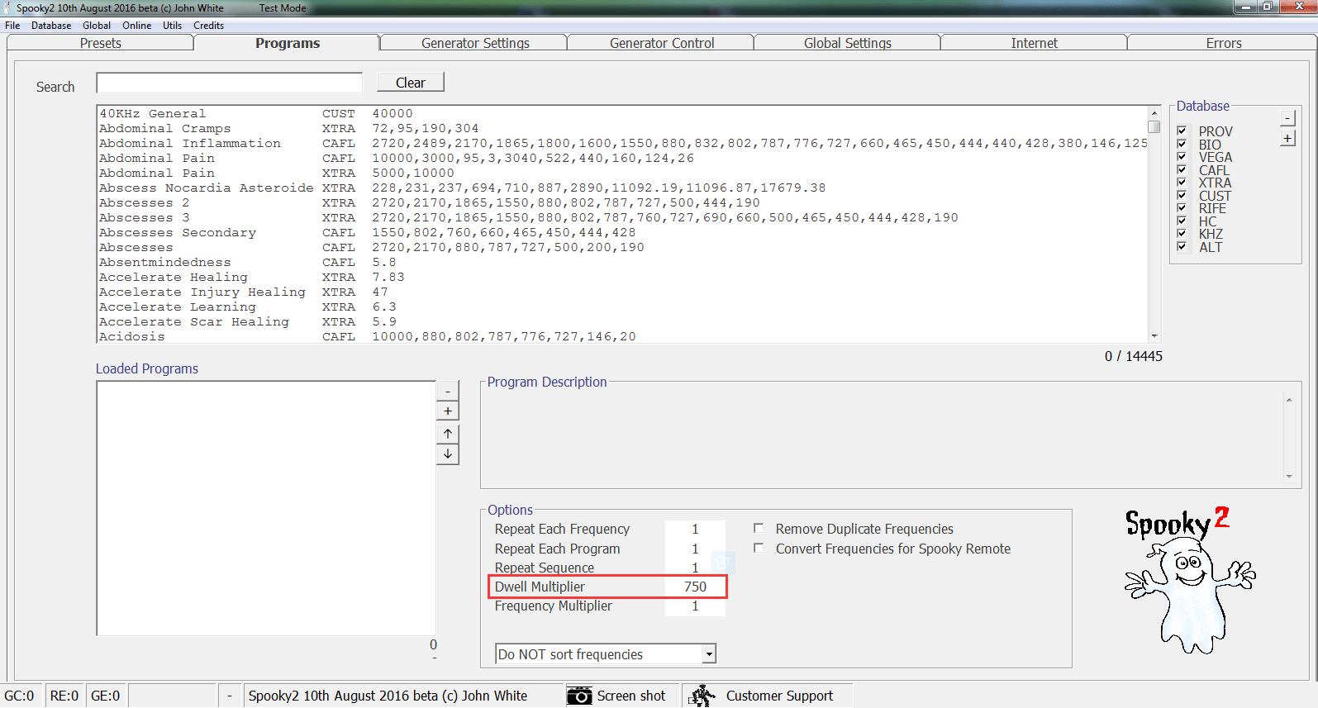Open Customer Support via its icon

coord(702,696)
